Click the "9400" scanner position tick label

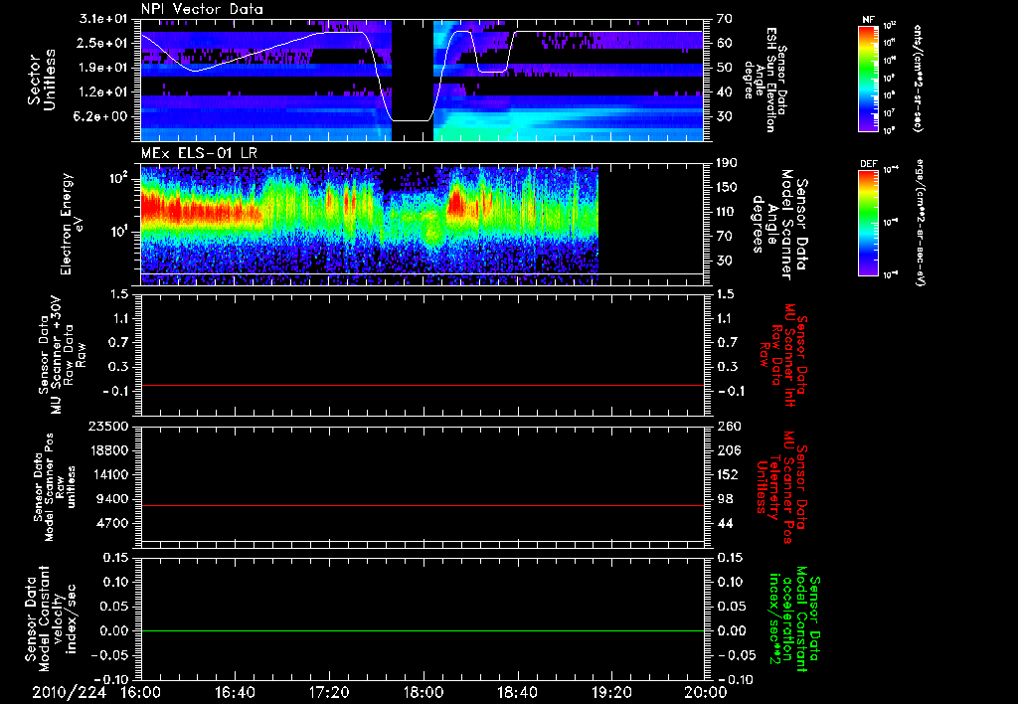point(113,499)
